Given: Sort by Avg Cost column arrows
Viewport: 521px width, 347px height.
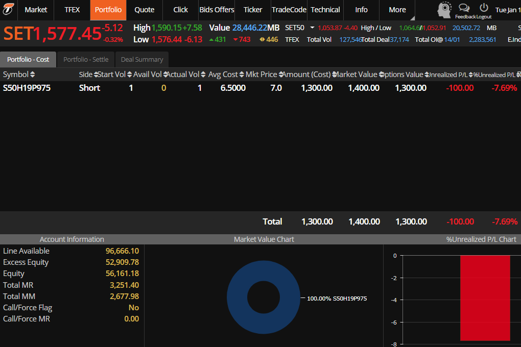Looking at the screenshot, I should [242, 75].
